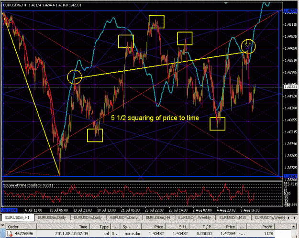
Task: Click the 1.38725 price scale label
Action: click(x=290, y=168)
